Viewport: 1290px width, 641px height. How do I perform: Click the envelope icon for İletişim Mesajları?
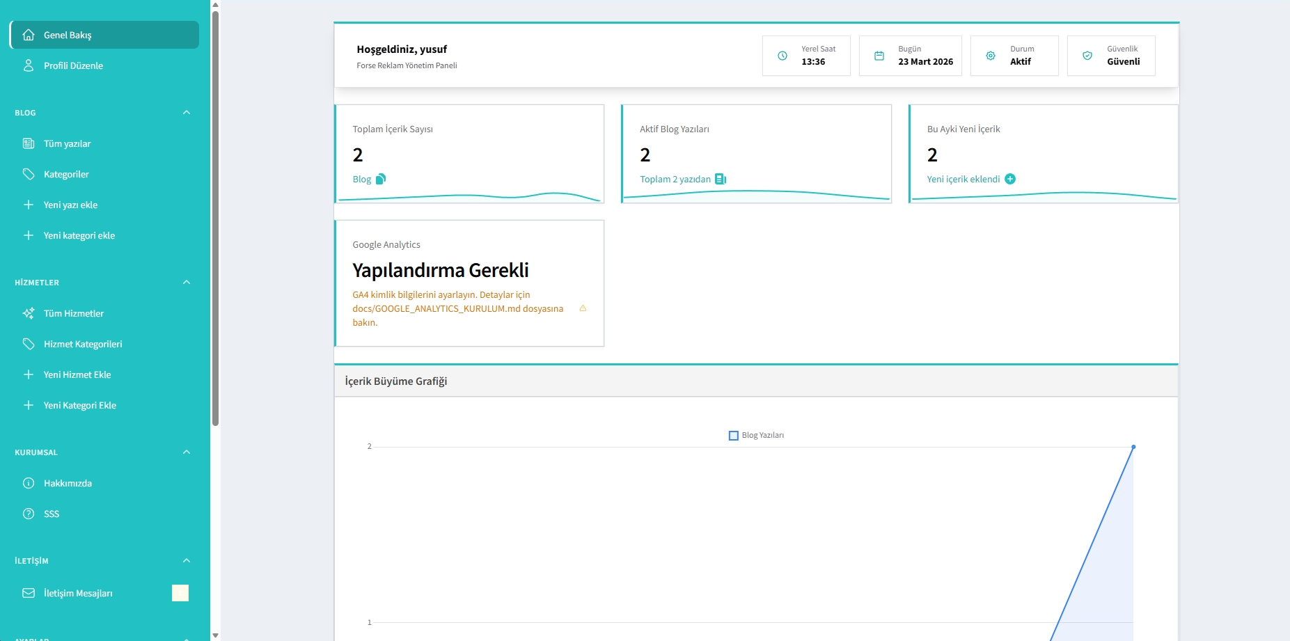point(29,593)
